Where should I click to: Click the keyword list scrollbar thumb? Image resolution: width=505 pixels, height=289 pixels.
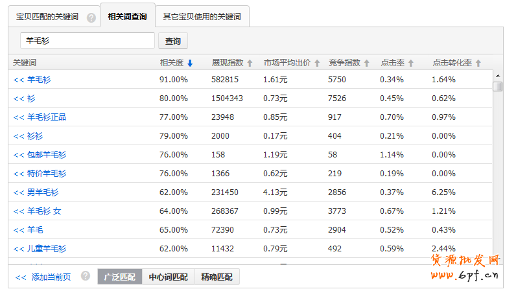497,87
